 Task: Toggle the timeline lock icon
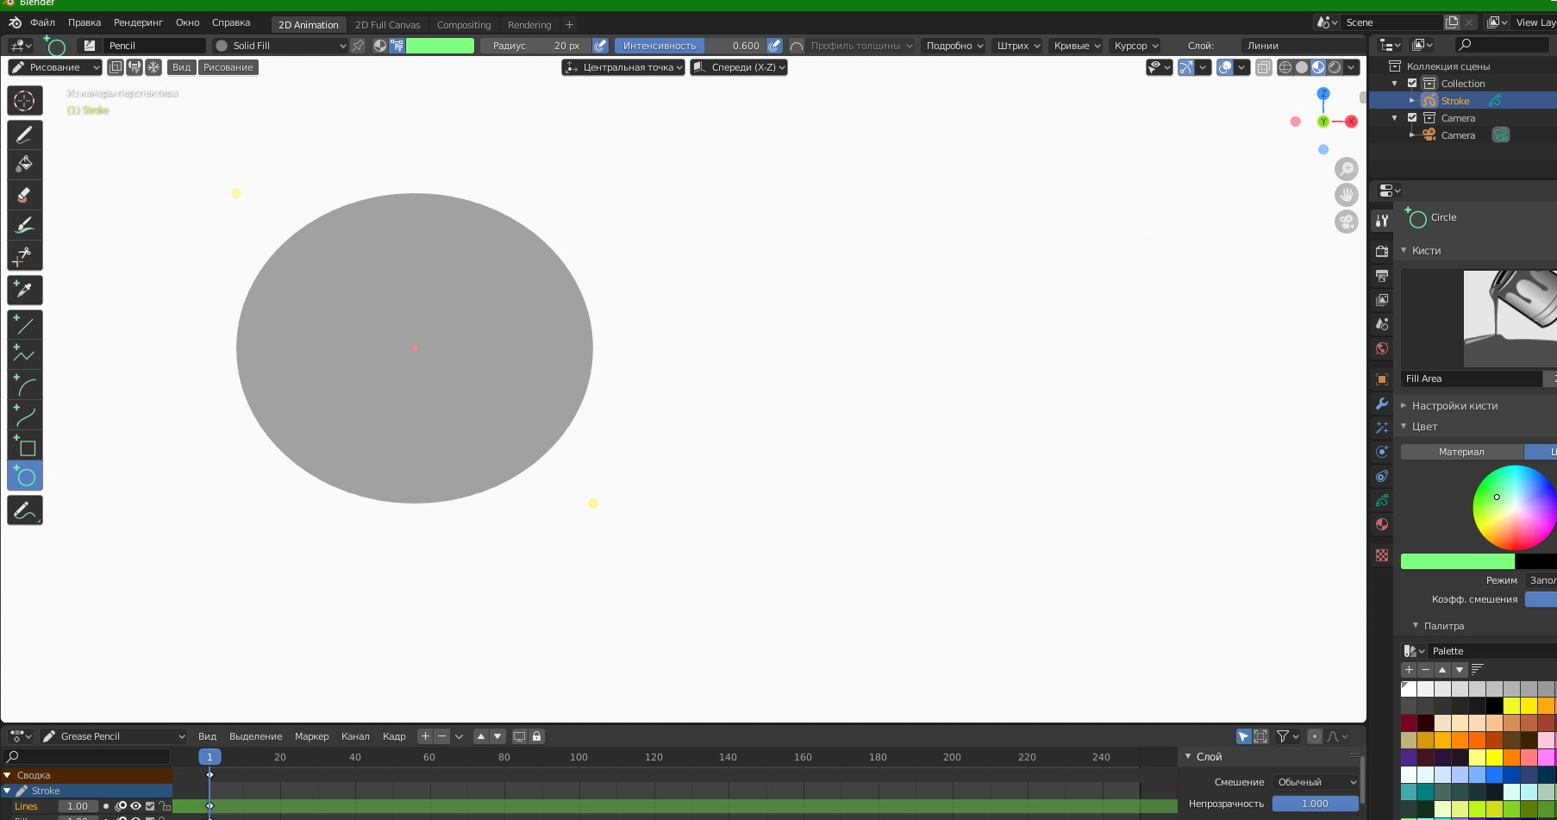coord(536,736)
